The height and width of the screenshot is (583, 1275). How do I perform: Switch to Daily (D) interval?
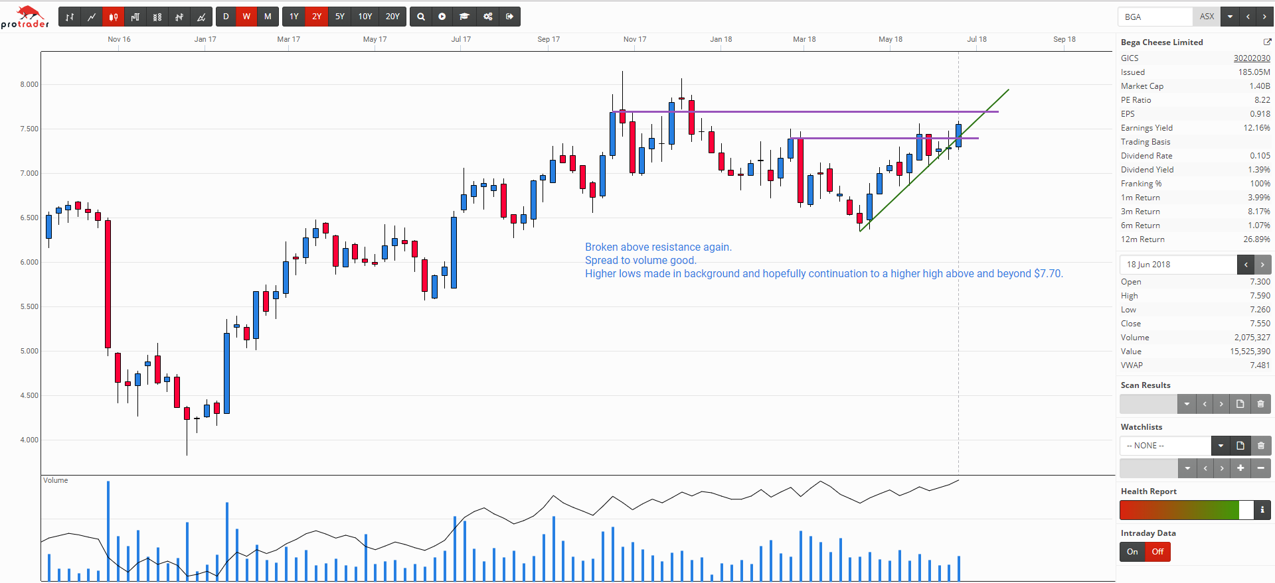(x=226, y=17)
